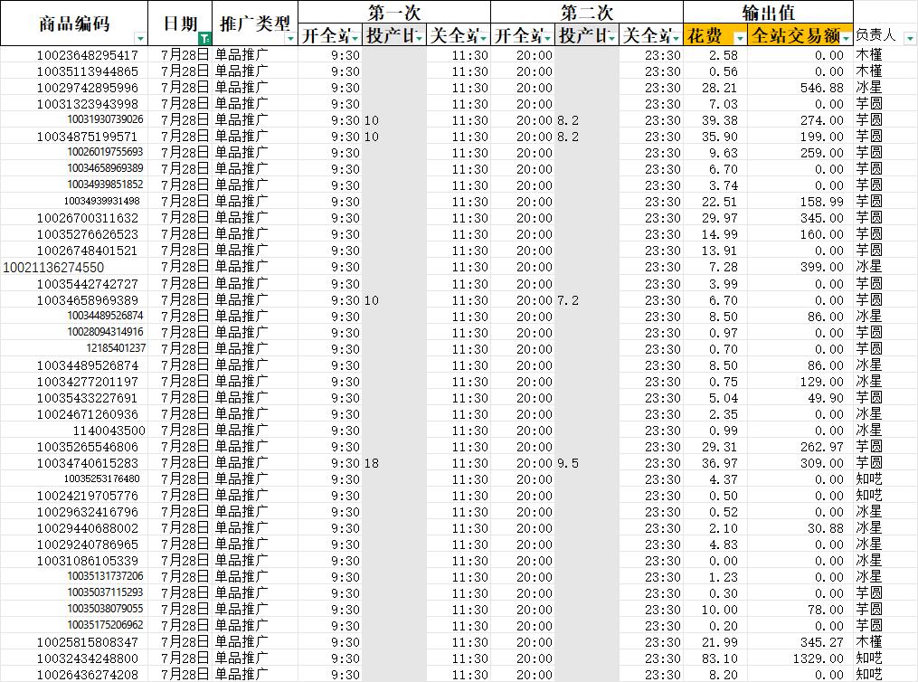Select 23:30 cell in row 10024671260936
Viewport: 918px width, 682px height.
(651, 414)
